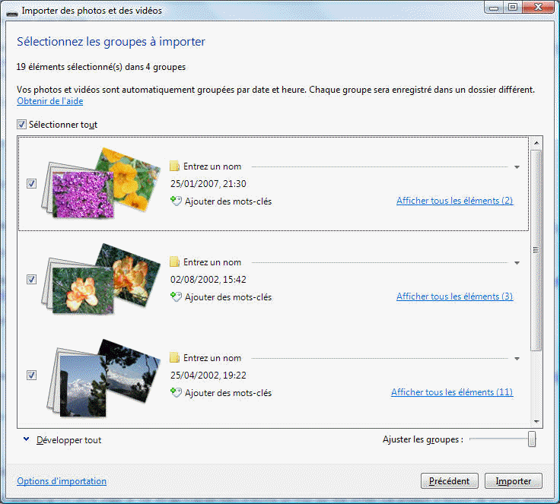Click the folder icon of the 25/01/2007 group
This screenshot has height=504, width=560.
(x=175, y=166)
